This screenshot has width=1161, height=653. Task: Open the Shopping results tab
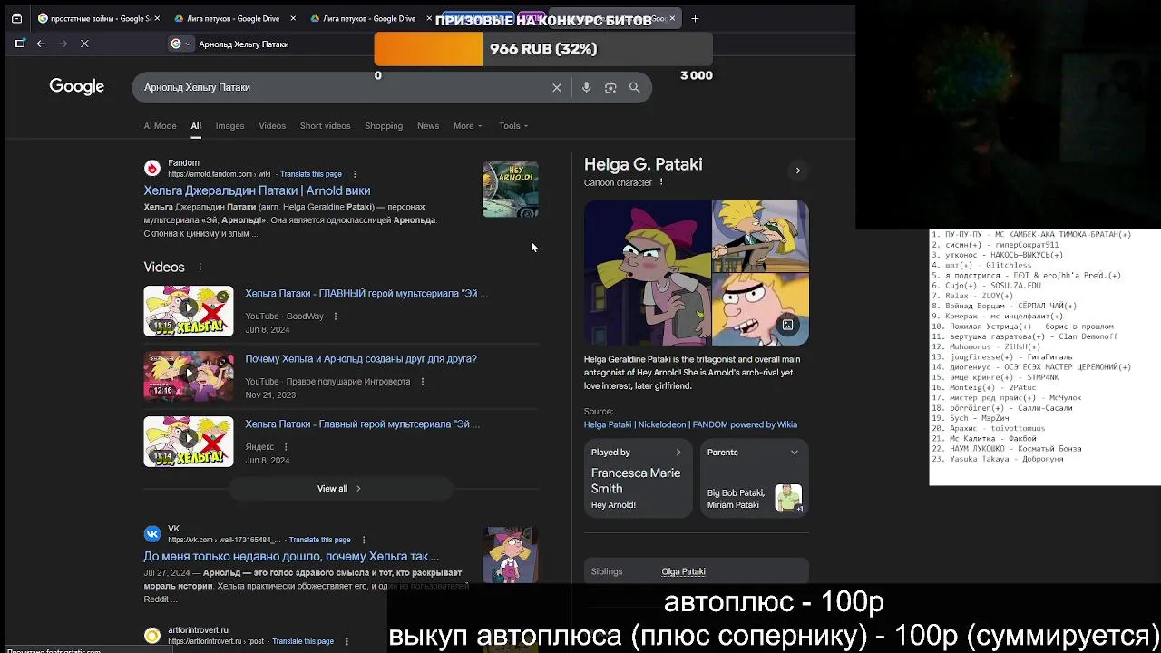pos(384,126)
